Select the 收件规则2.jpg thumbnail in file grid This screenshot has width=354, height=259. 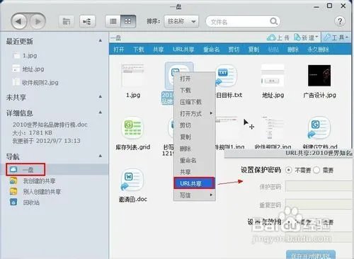[273, 127]
